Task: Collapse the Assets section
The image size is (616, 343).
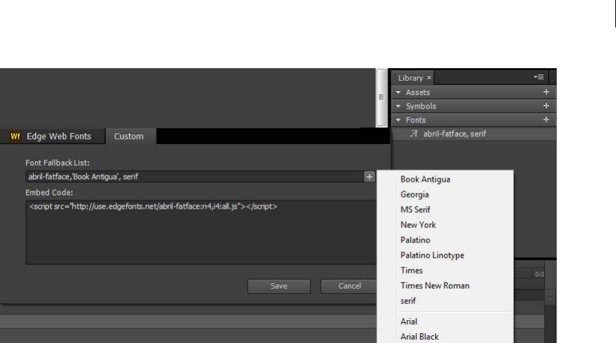Action: [x=398, y=92]
